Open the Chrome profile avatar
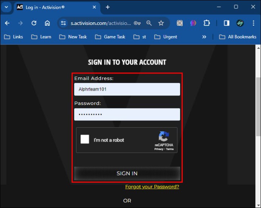 coord(240,23)
